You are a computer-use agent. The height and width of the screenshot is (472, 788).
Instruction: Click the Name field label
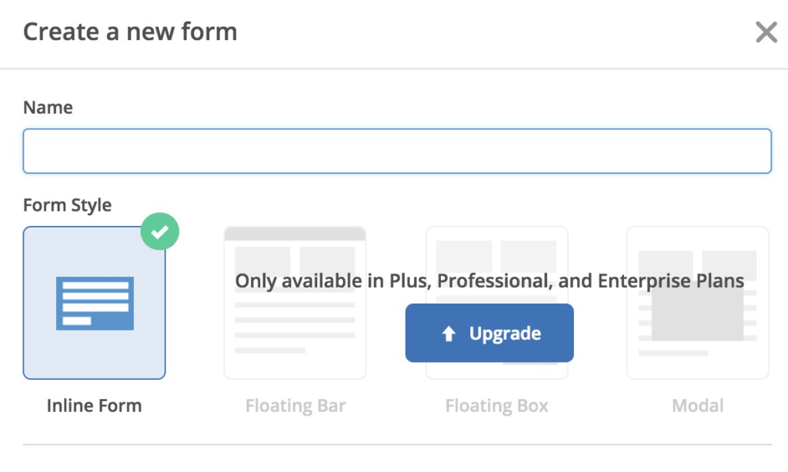tap(48, 108)
